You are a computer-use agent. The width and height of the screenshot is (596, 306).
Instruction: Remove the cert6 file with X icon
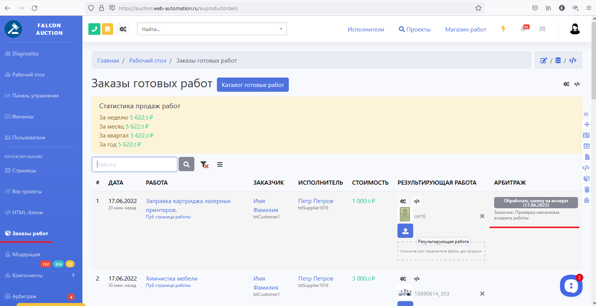(x=482, y=216)
